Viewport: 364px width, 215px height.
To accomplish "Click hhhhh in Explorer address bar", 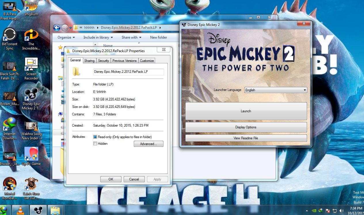I will (89, 28).
